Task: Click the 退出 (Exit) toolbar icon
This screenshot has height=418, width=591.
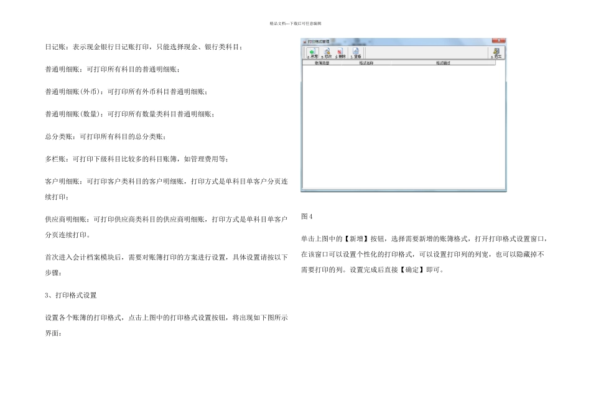Action: click(496, 53)
